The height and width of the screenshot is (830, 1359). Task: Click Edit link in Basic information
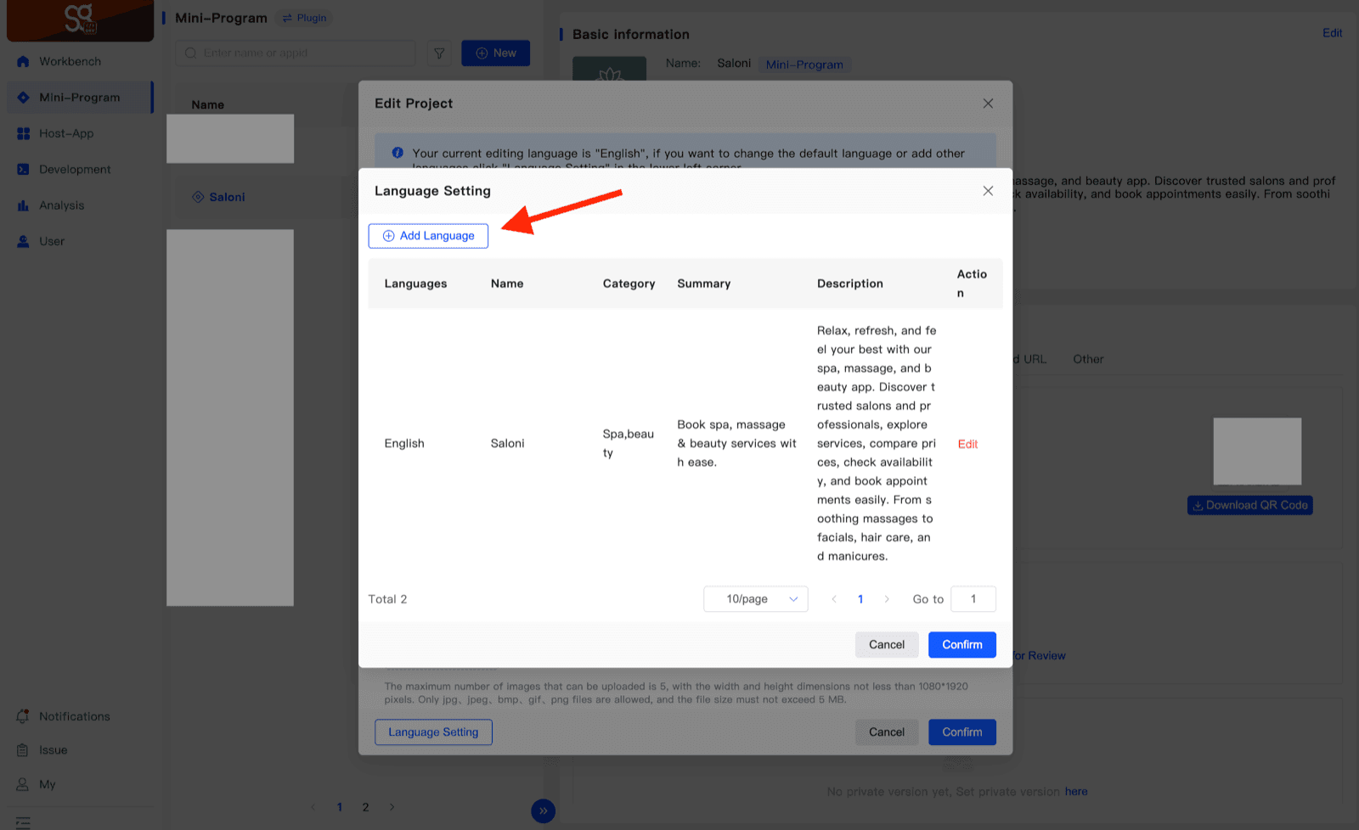(x=1332, y=33)
